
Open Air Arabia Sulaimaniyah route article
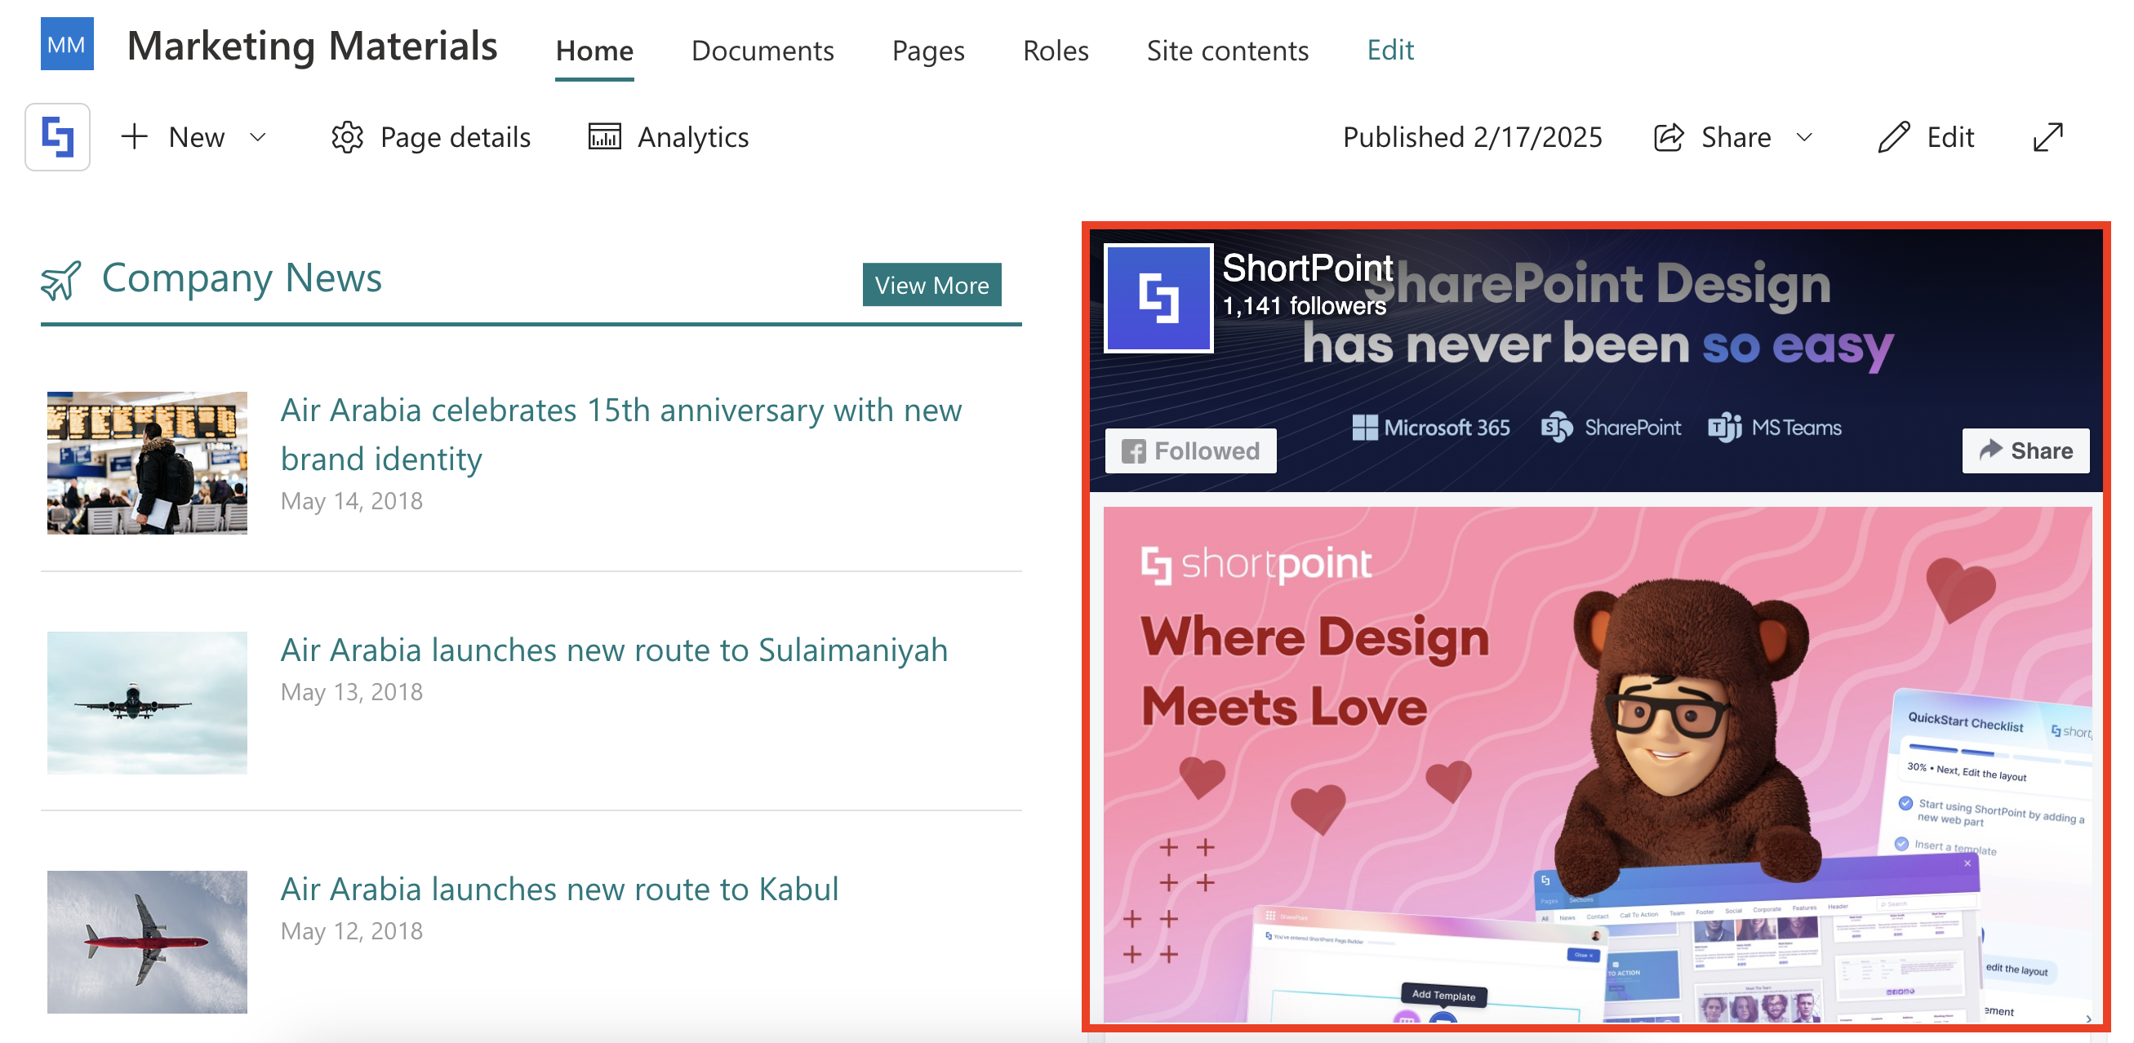tap(613, 650)
